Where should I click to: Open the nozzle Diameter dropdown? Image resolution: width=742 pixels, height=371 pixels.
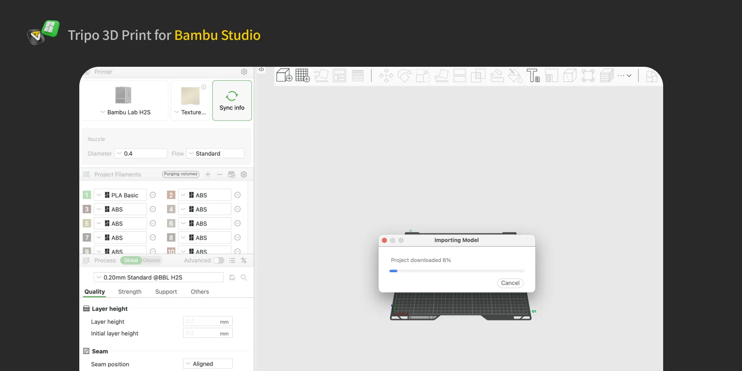tap(141, 154)
